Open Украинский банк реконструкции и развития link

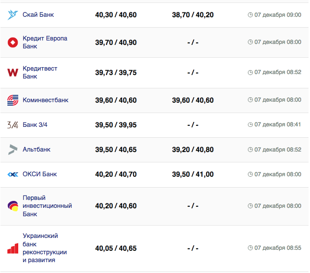coord(45,248)
